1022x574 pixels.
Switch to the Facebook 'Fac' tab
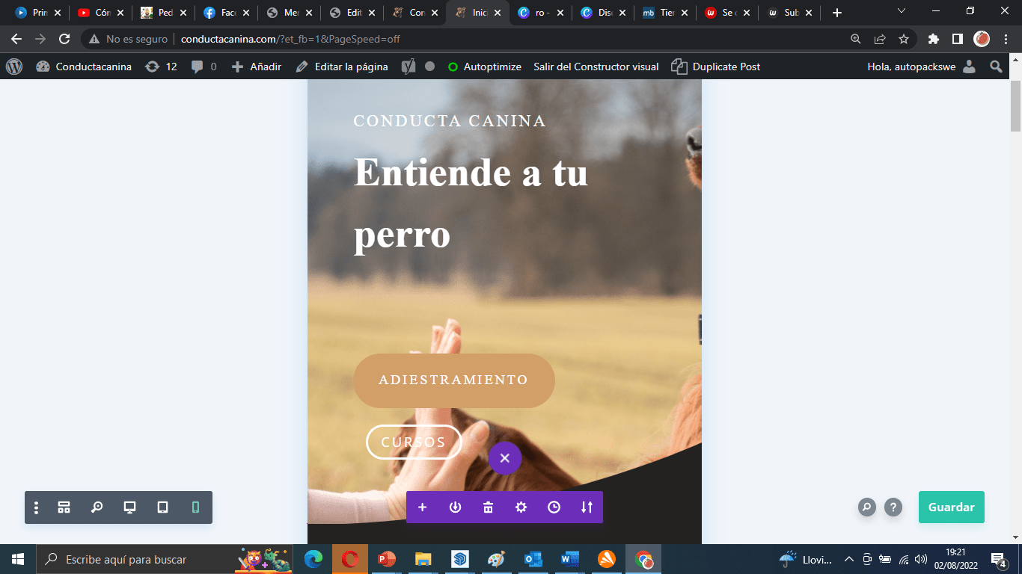(226, 13)
